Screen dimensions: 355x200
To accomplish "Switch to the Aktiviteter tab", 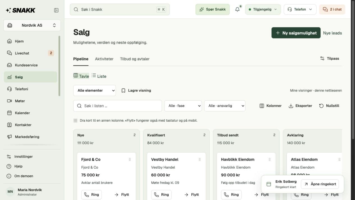I will [104, 59].
